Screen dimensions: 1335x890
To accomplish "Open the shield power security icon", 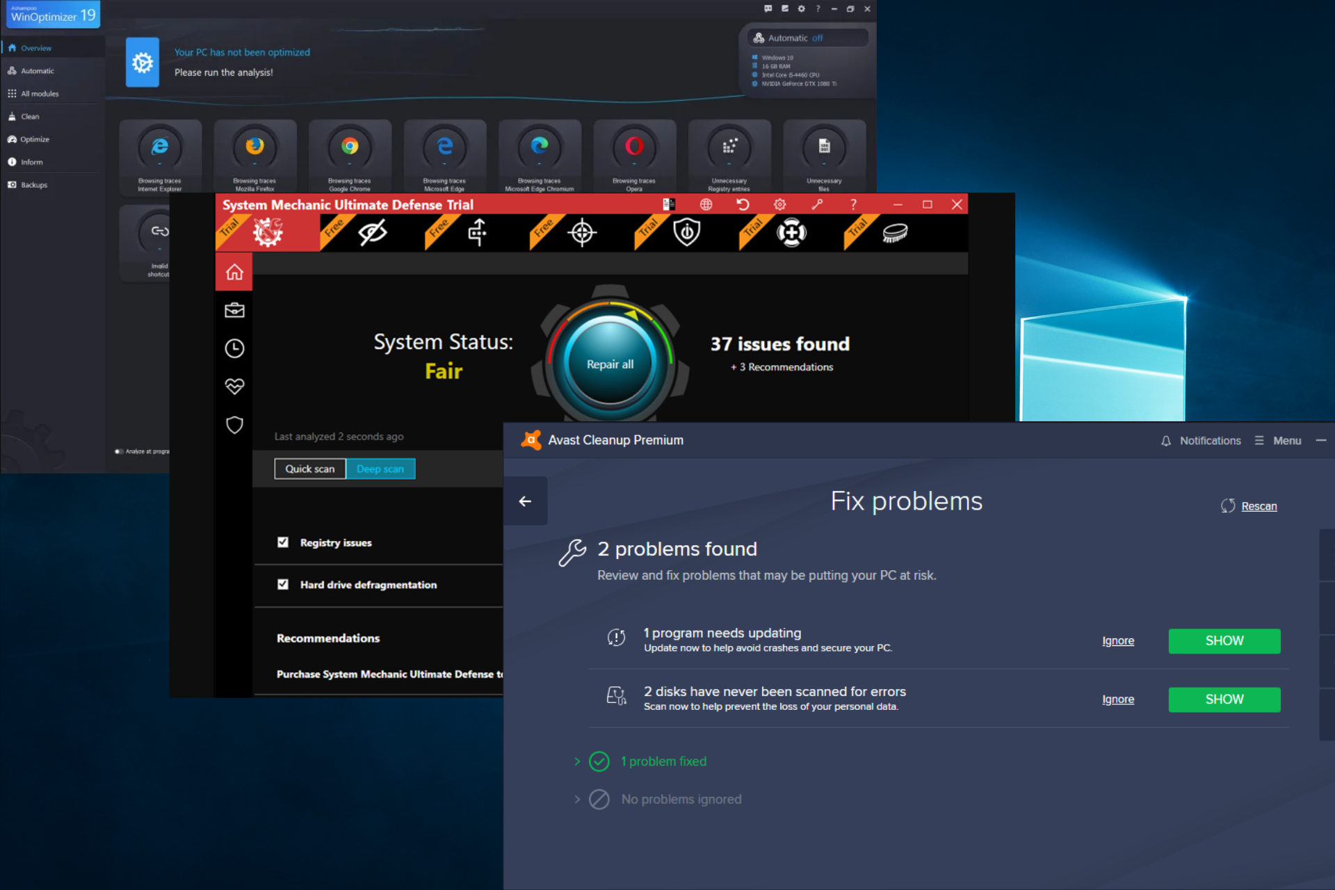I will point(687,233).
